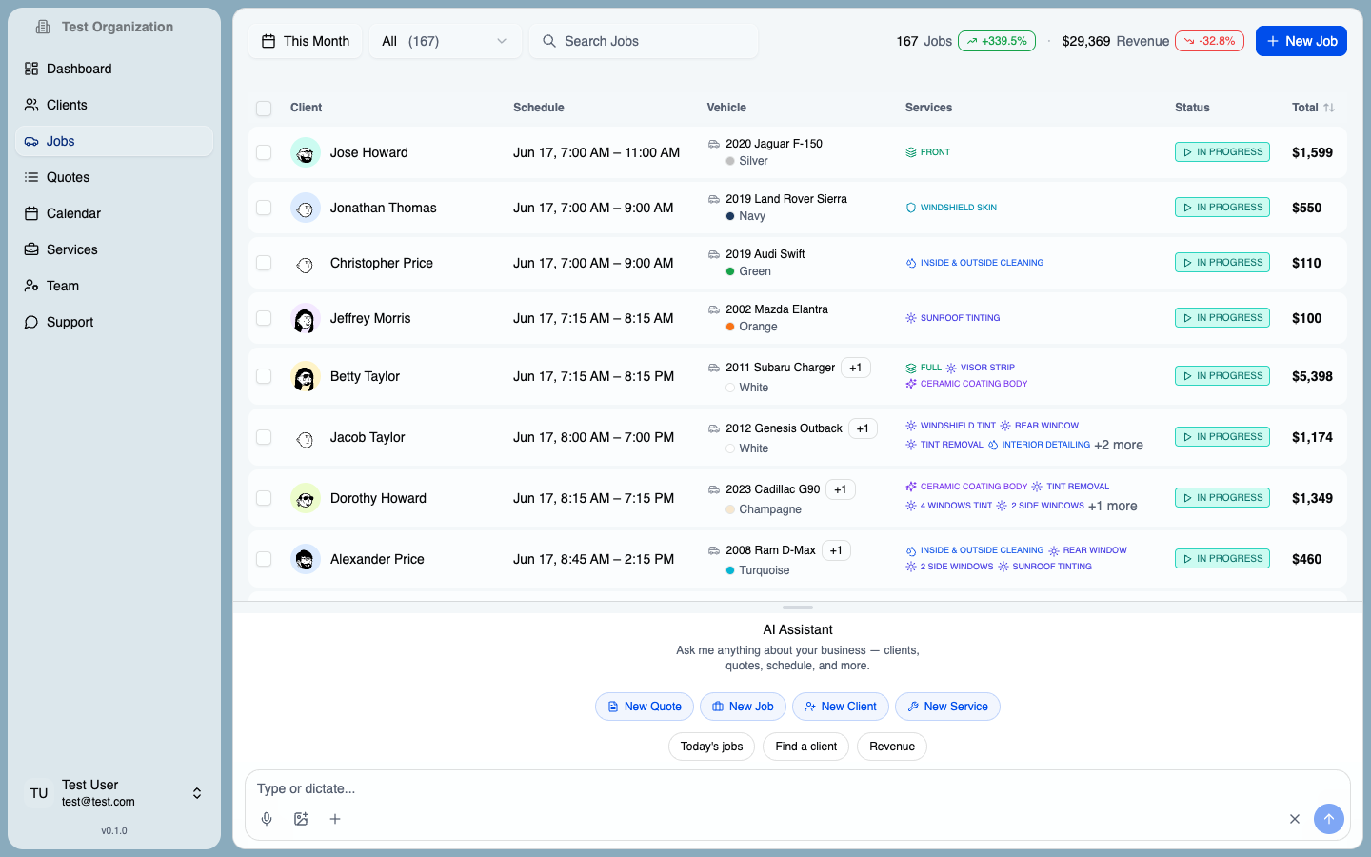Click the plus icon in assistant input
This screenshot has width=1371, height=857.
[x=335, y=819]
